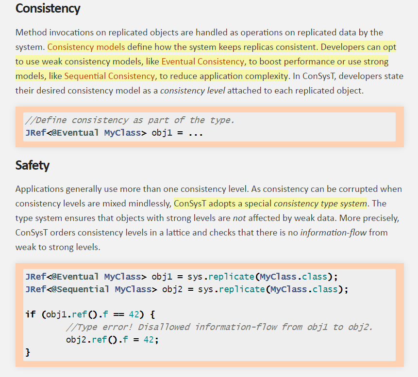Open the Sequential Consistency link
Screen dimensions: 418x377
coord(109,76)
